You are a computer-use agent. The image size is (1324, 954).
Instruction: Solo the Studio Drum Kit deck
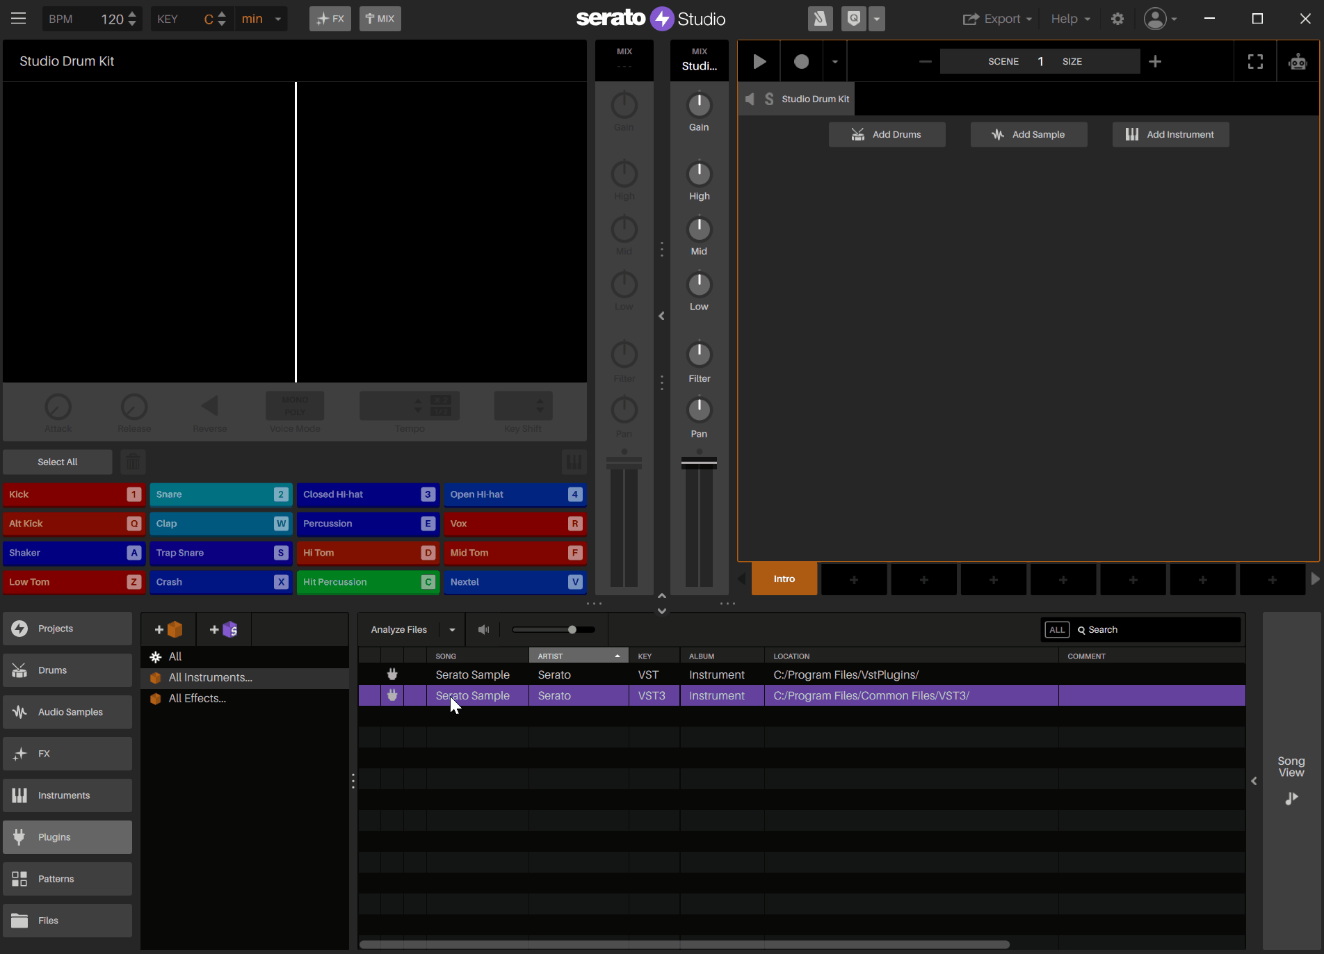(769, 99)
